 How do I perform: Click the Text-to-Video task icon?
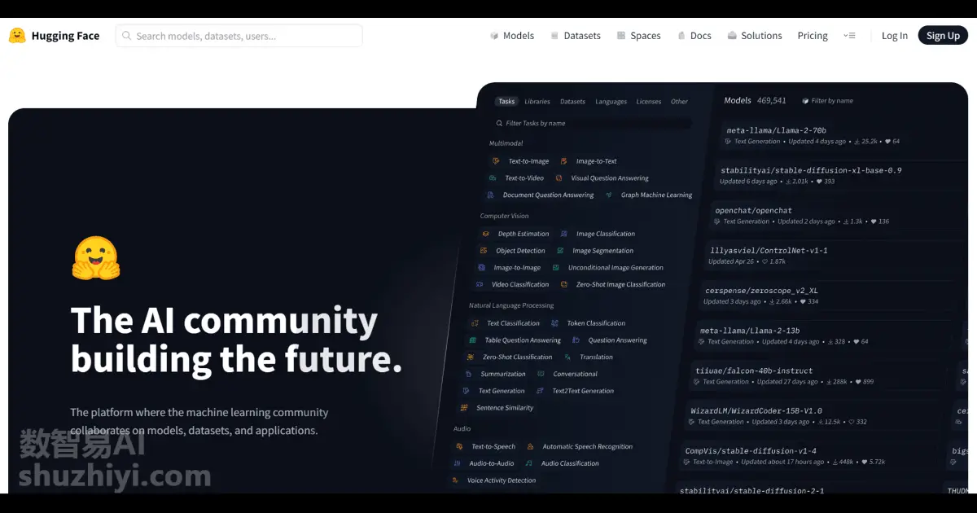click(x=493, y=178)
